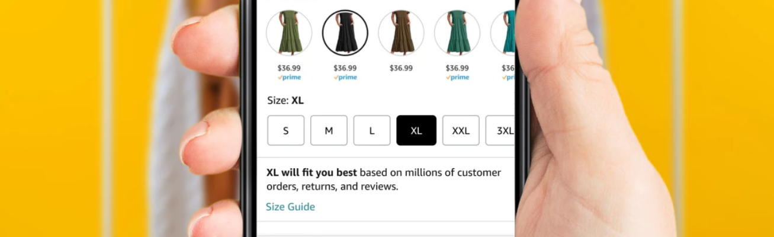Viewport: 774px width, 237px height.
Task: Tap the $36.99 price under brown dress
Action: pyautogui.click(x=401, y=68)
